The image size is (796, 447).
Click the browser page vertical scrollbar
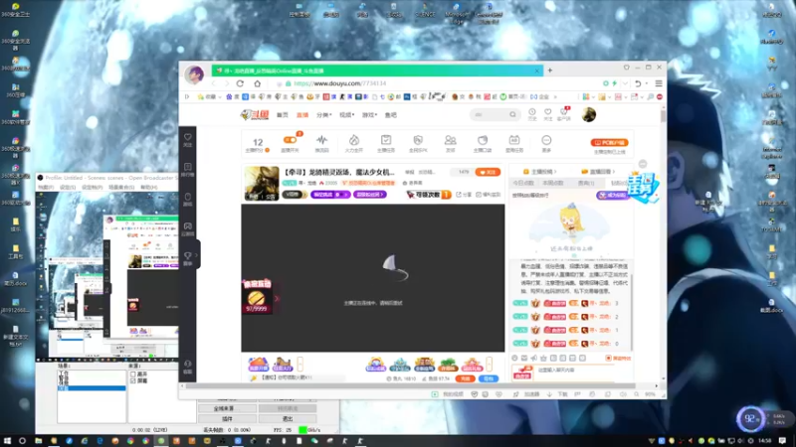[663, 117]
